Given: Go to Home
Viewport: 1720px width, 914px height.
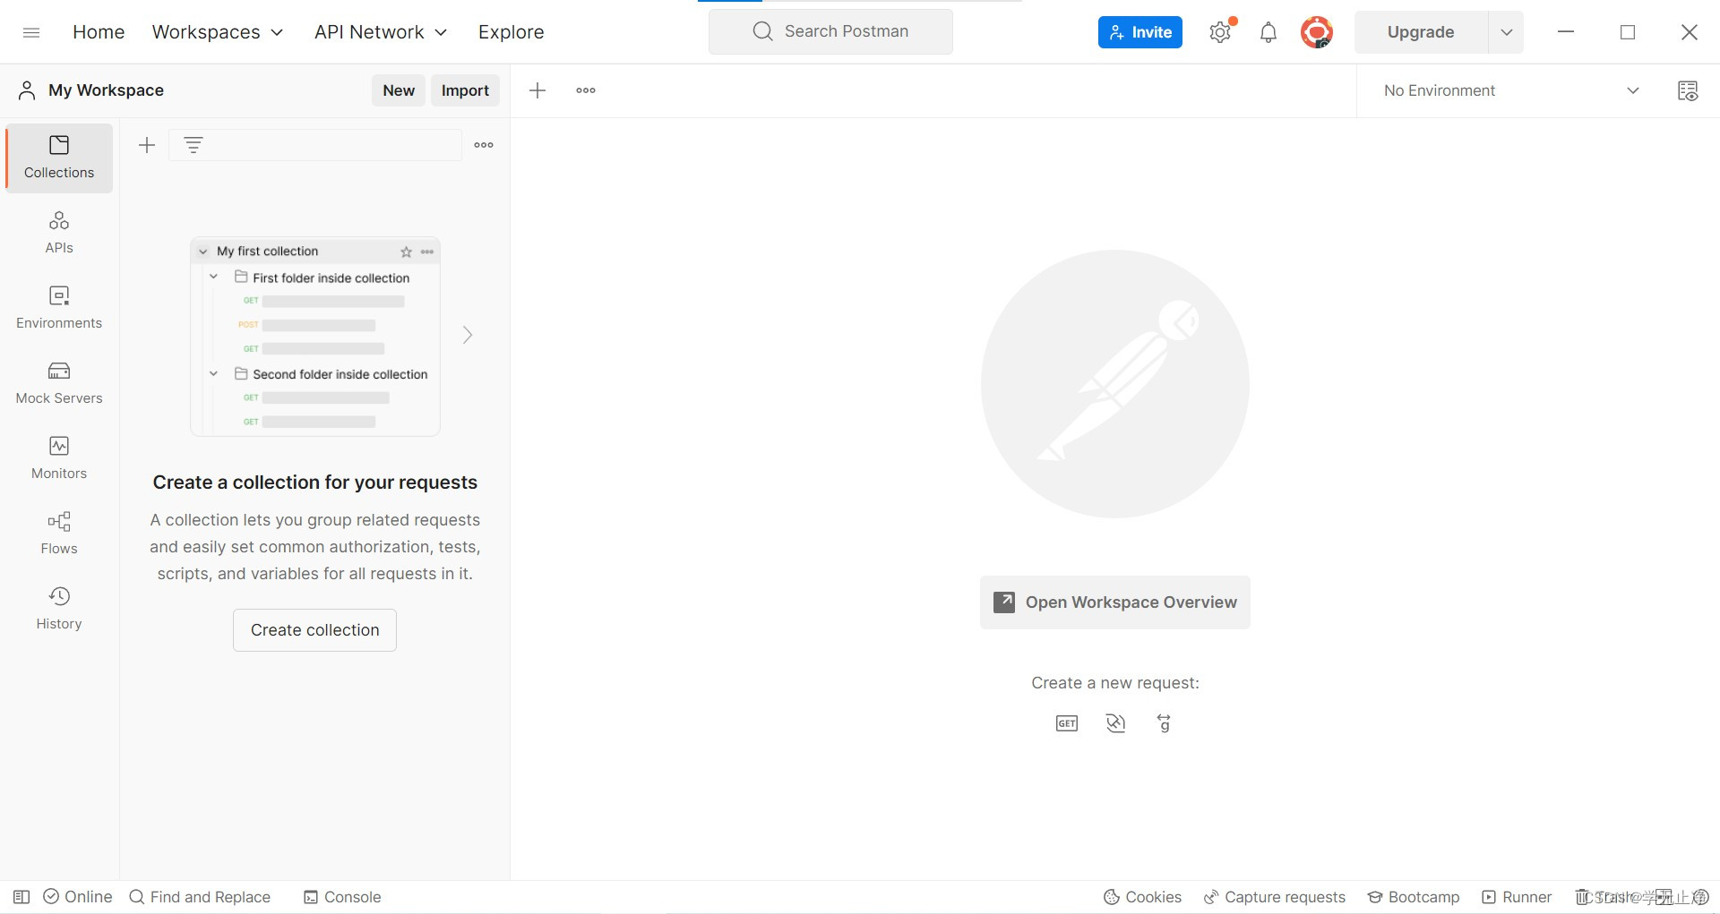Looking at the screenshot, I should [x=99, y=32].
